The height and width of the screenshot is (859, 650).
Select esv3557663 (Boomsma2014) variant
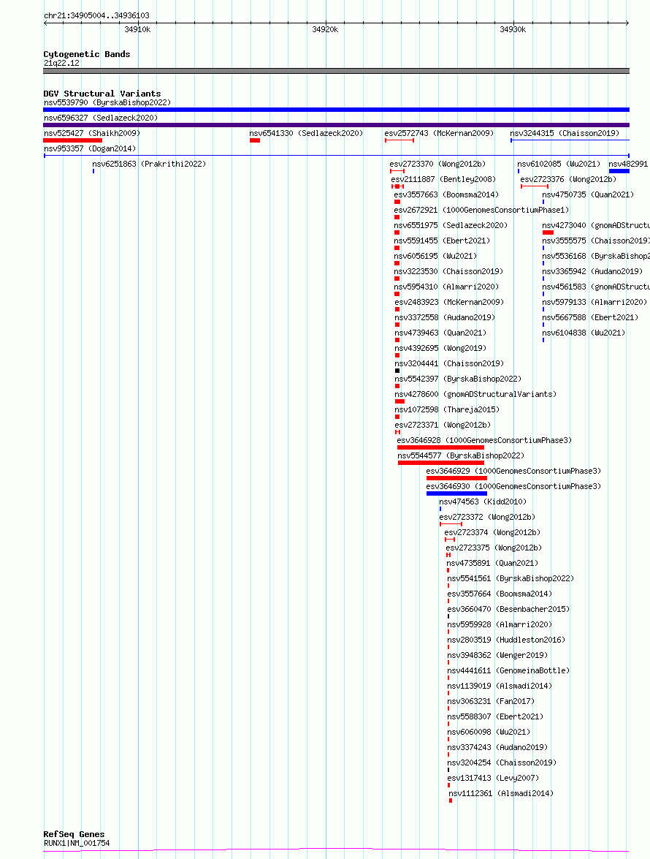coord(446,194)
